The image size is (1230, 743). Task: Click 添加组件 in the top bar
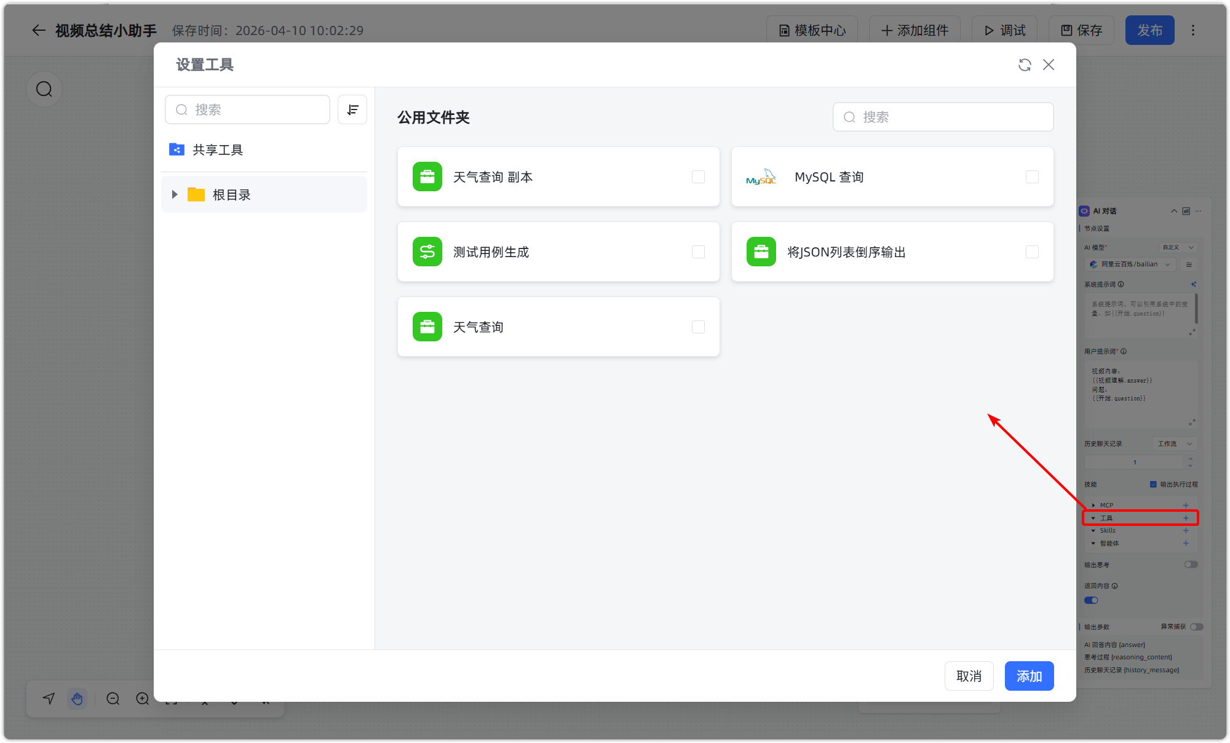coord(915,30)
